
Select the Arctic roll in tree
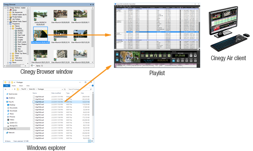coord(19,47)
